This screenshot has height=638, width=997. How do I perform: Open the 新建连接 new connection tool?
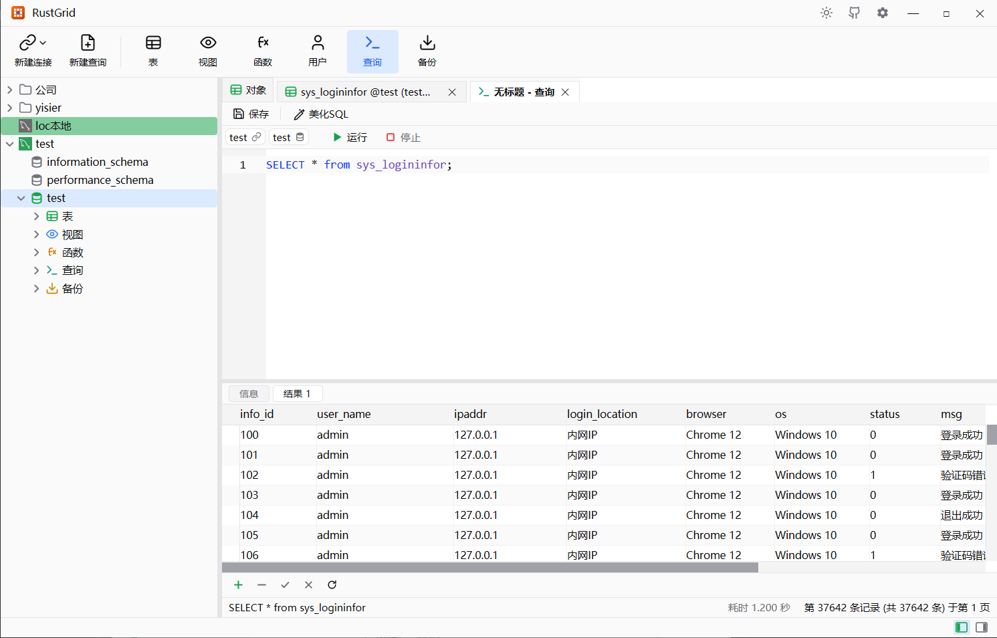33,51
